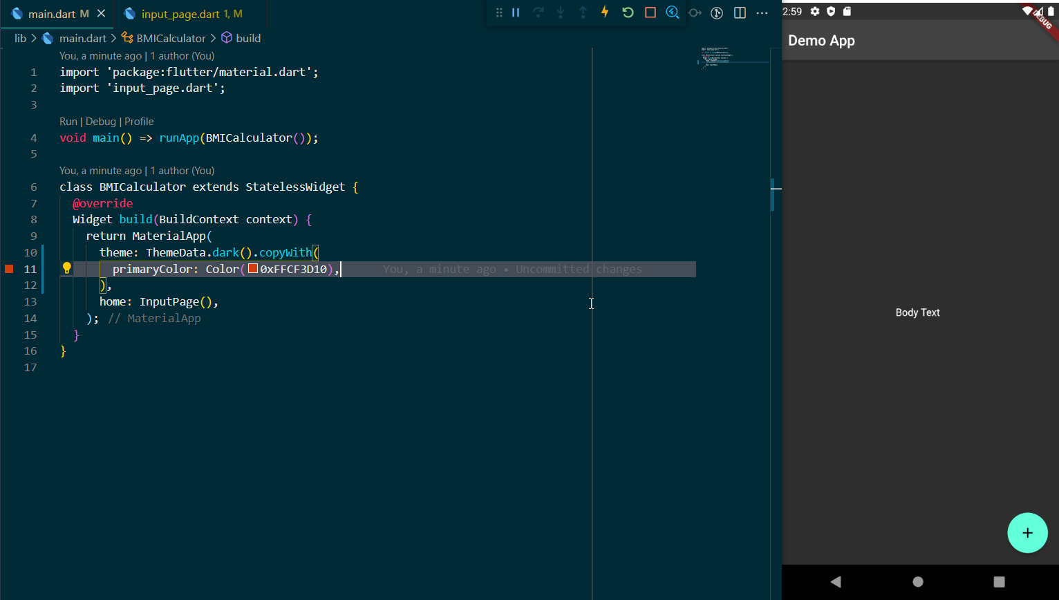Open Flutter widget inspector icon

click(x=673, y=12)
